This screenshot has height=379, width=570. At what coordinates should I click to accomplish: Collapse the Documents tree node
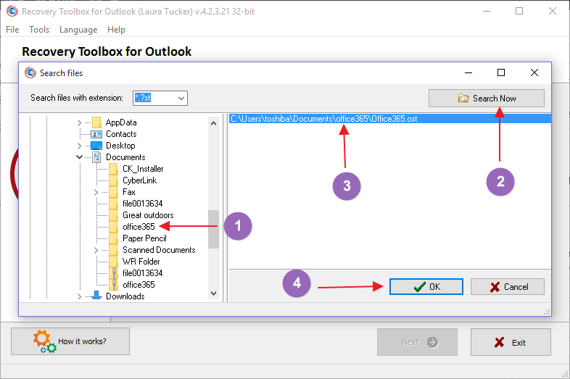click(x=79, y=157)
